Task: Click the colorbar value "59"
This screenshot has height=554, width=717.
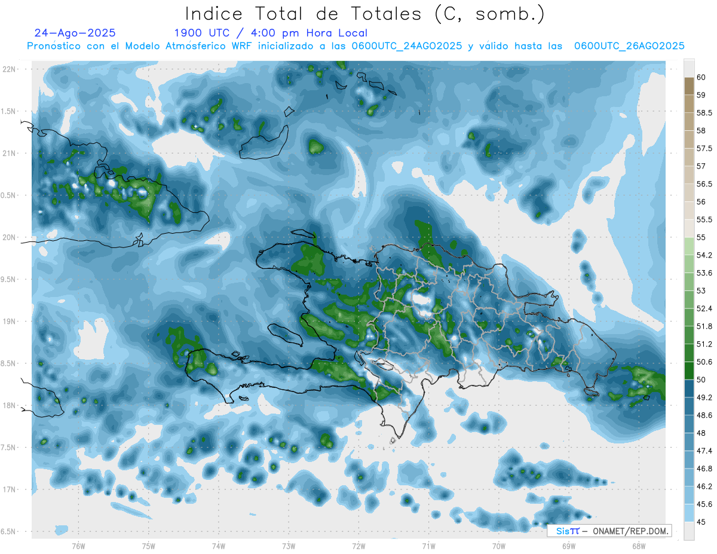Action: coord(701,94)
